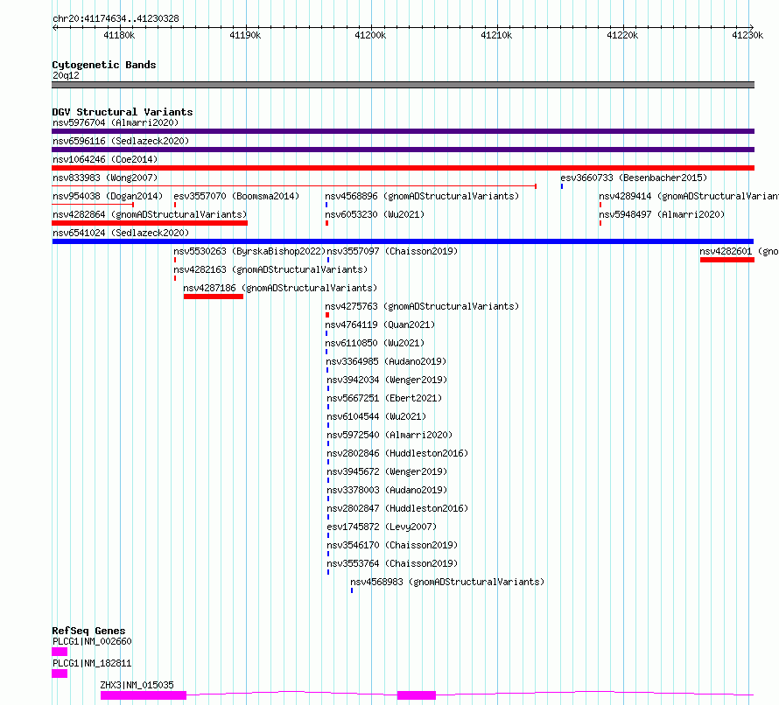Click the RefSeq Genes track title

88,631
